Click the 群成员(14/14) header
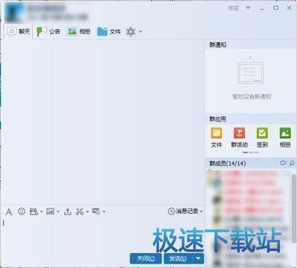 (x=228, y=163)
